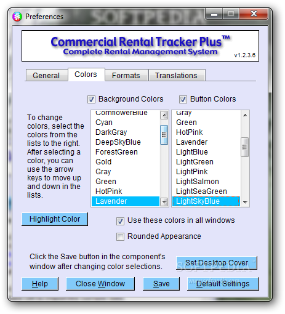This screenshot has height=314, width=285.
Task: Minimize the Preferences window
Action: pos(214,14)
